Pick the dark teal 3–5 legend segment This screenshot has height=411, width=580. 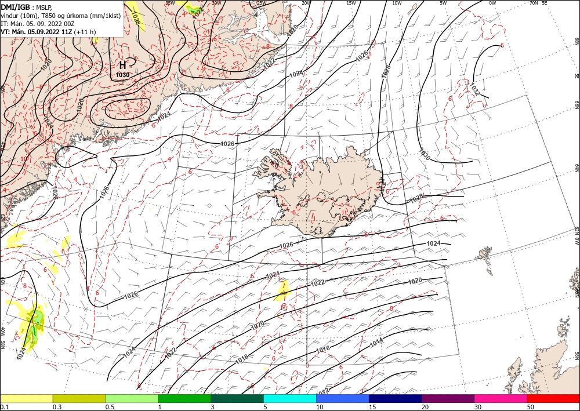click(x=237, y=398)
